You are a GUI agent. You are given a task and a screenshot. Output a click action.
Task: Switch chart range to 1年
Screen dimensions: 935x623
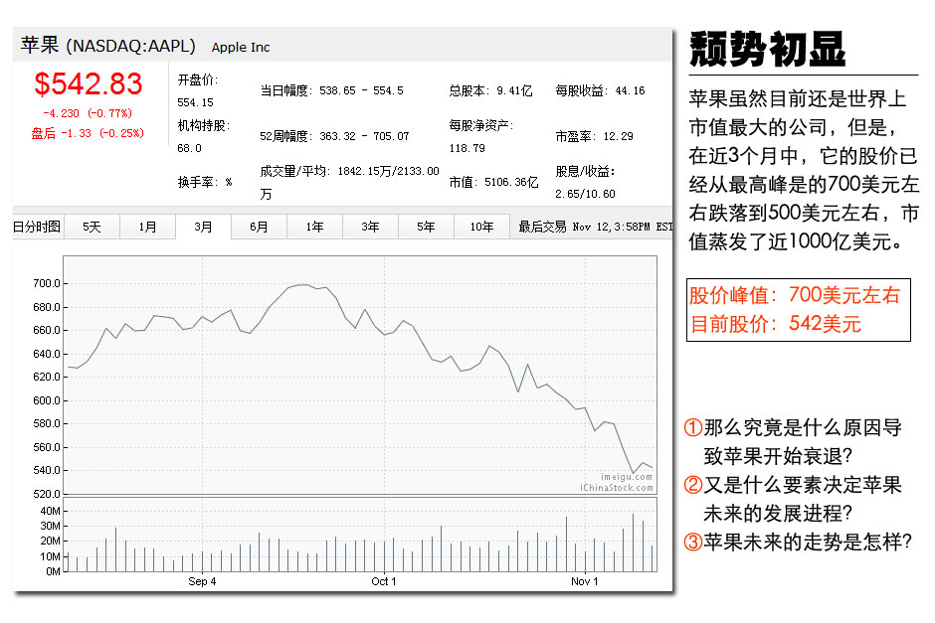[315, 227]
